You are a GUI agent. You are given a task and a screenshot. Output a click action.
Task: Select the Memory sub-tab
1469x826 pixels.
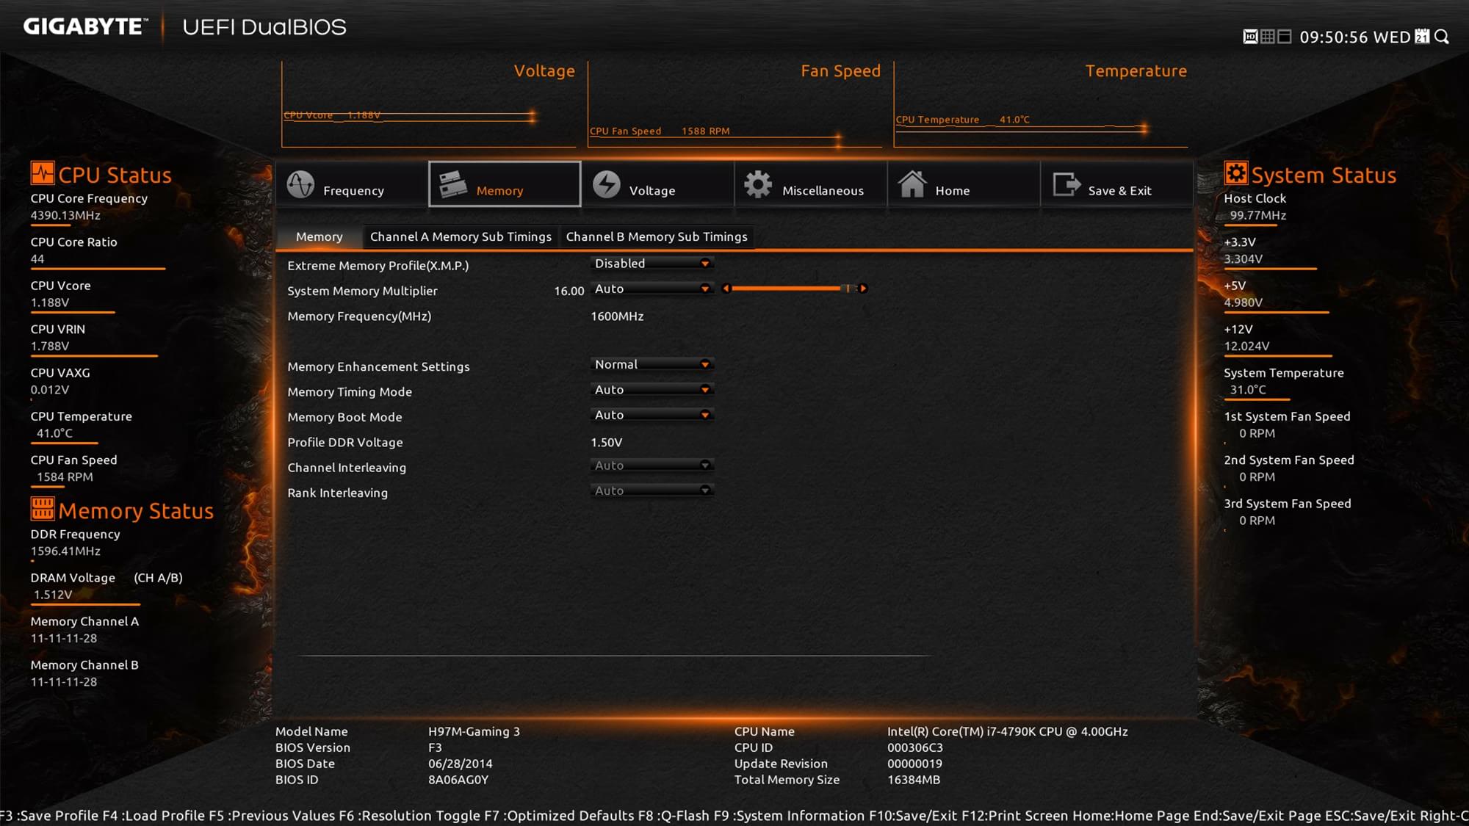coord(320,236)
